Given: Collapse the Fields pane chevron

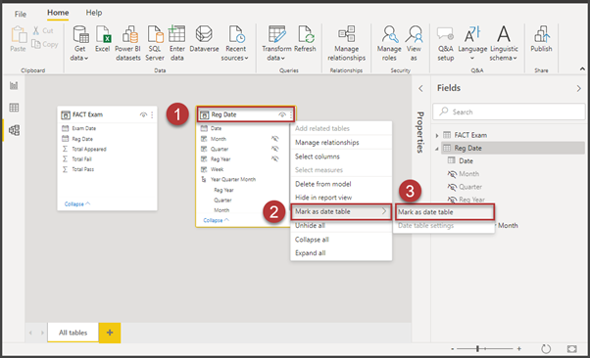Looking at the screenshot, I should [x=578, y=89].
